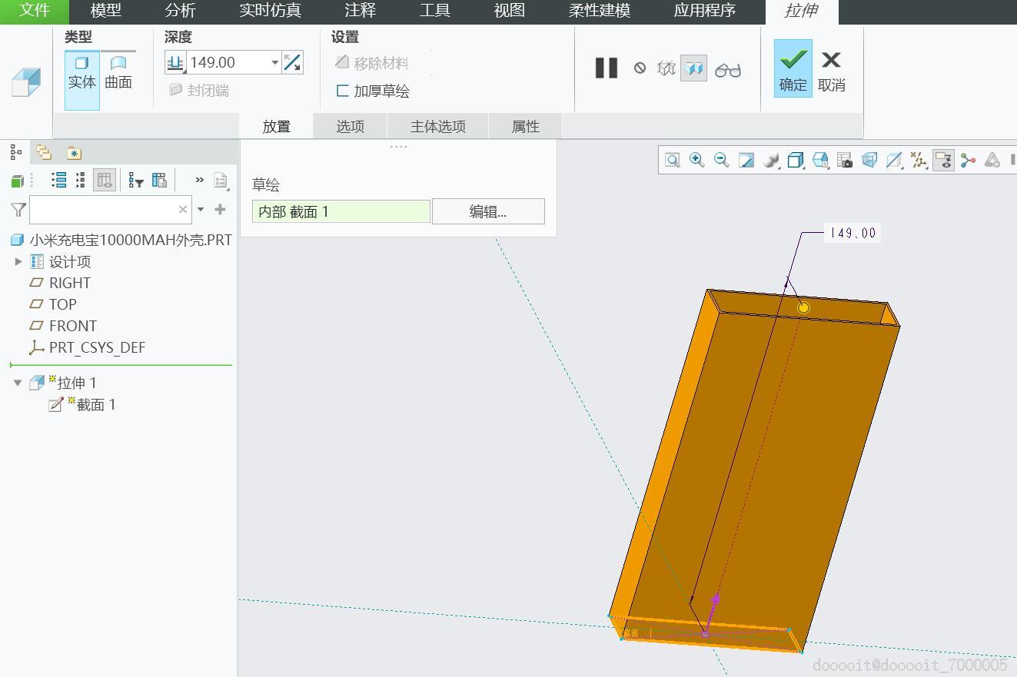Open the favorites folder tab icon
The height and width of the screenshot is (677, 1017).
pyautogui.click(x=74, y=153)
